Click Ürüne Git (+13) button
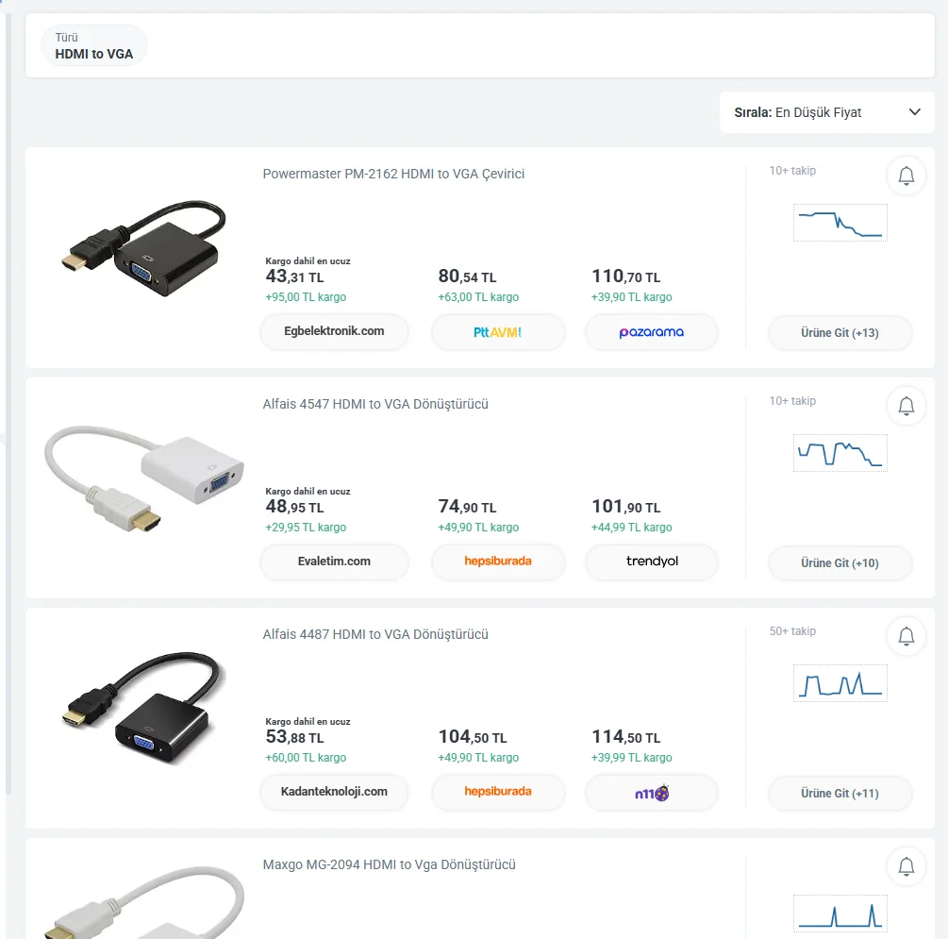 click(x=840, y=333)
